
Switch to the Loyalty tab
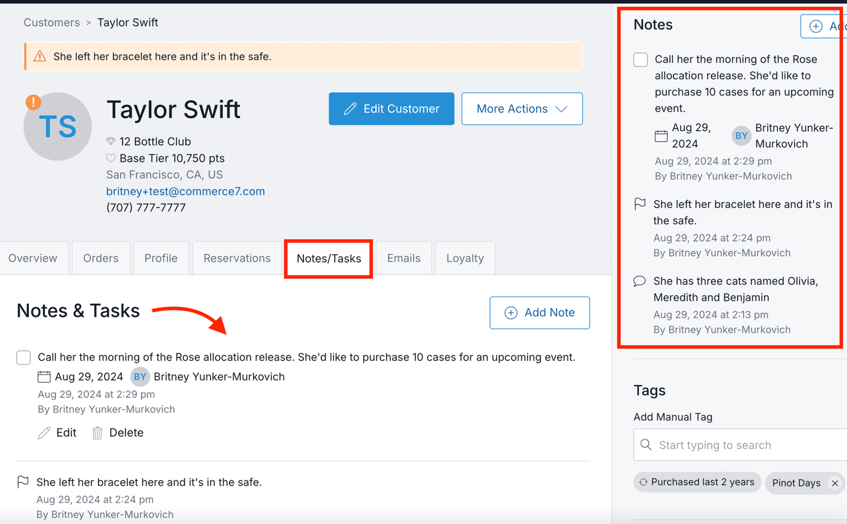pyautogui.click(x=465, y=258)
